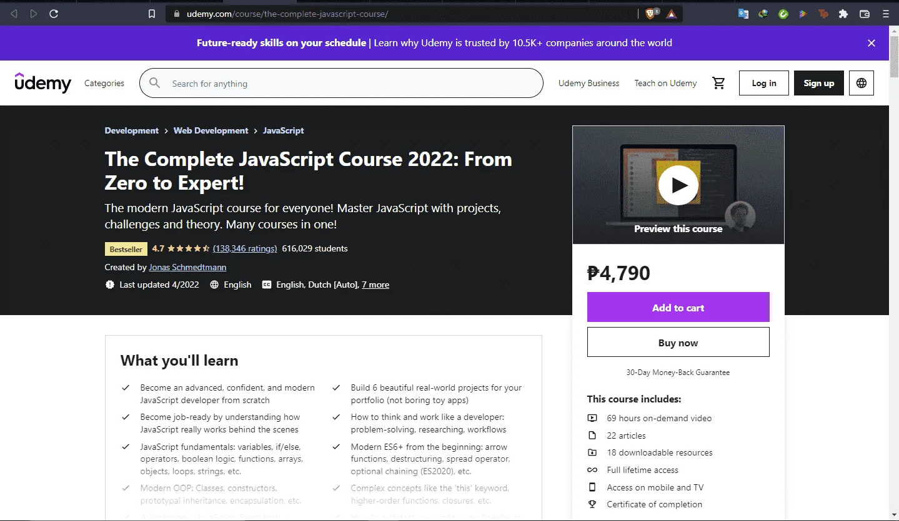This screenshot has width=899, height=521.
Task: Open the browser main menu
Action: pyautogui.click(x=885, y=14)
